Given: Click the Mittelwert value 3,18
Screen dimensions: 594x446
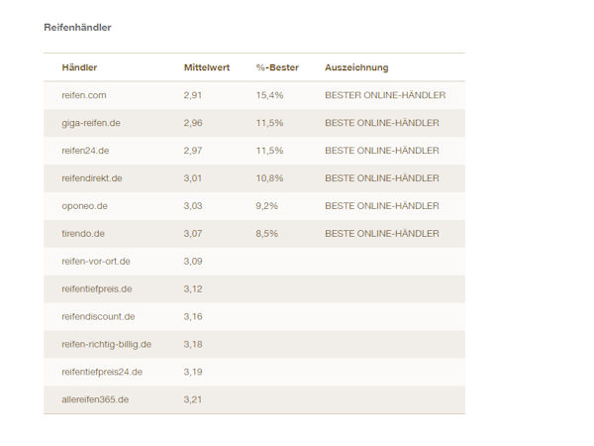Looking at the screenshot, I should click(x=193, y=344).
